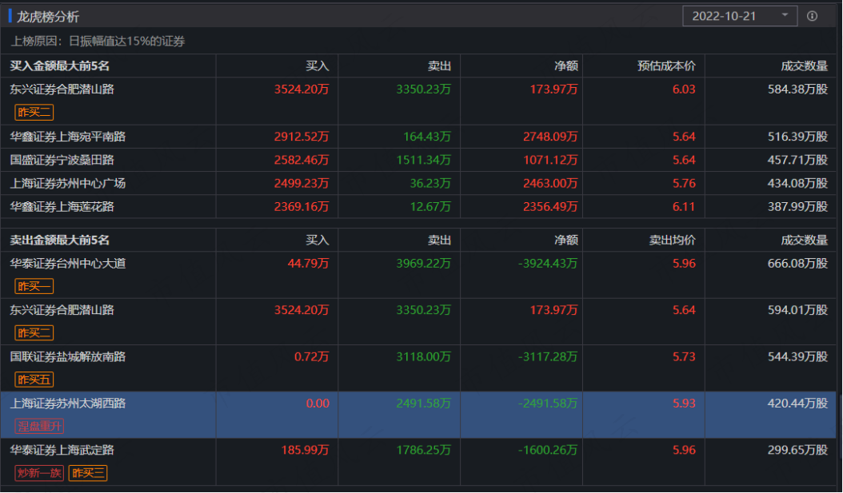
Task: Click the -1600.26万 net amount
Action: 548,450
